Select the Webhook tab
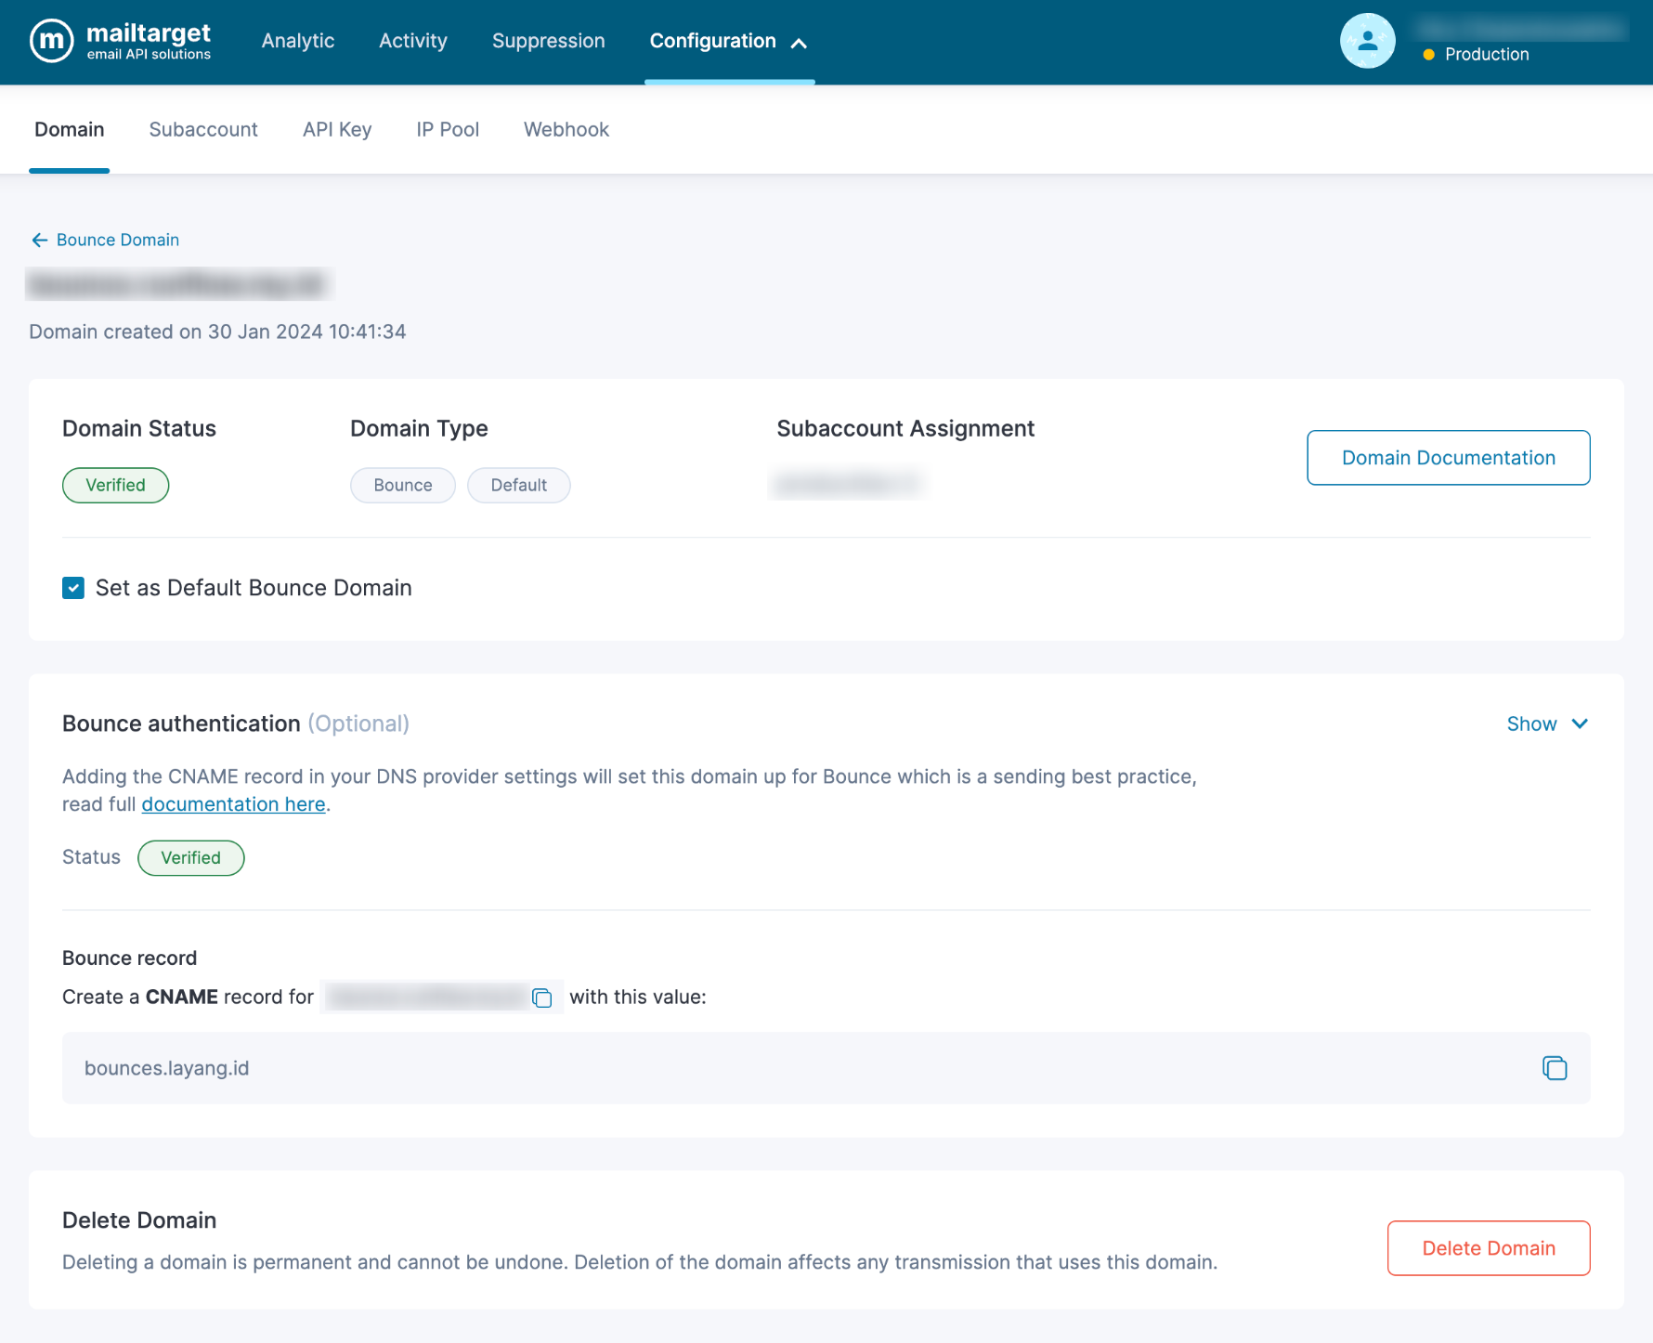Viewport: 1653px width, 1343px height. [566, 130]
